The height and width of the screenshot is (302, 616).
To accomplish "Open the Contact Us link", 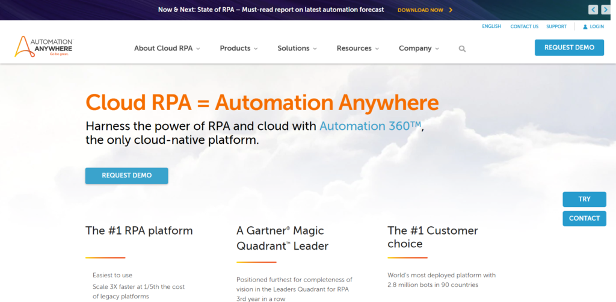I will (x=524, y=26).
